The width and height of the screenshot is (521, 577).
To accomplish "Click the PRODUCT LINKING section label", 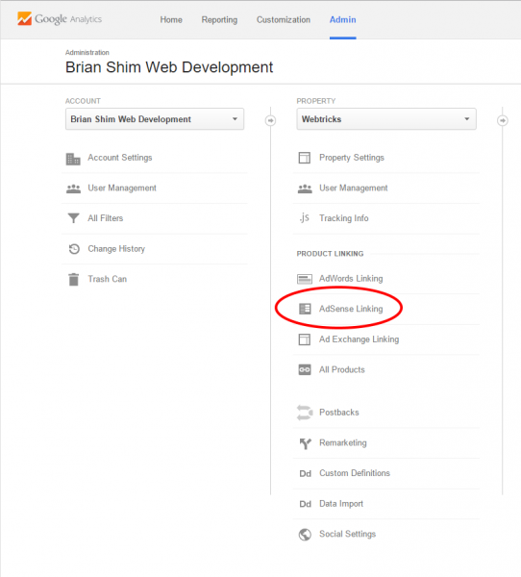I will tap(330, 254).
